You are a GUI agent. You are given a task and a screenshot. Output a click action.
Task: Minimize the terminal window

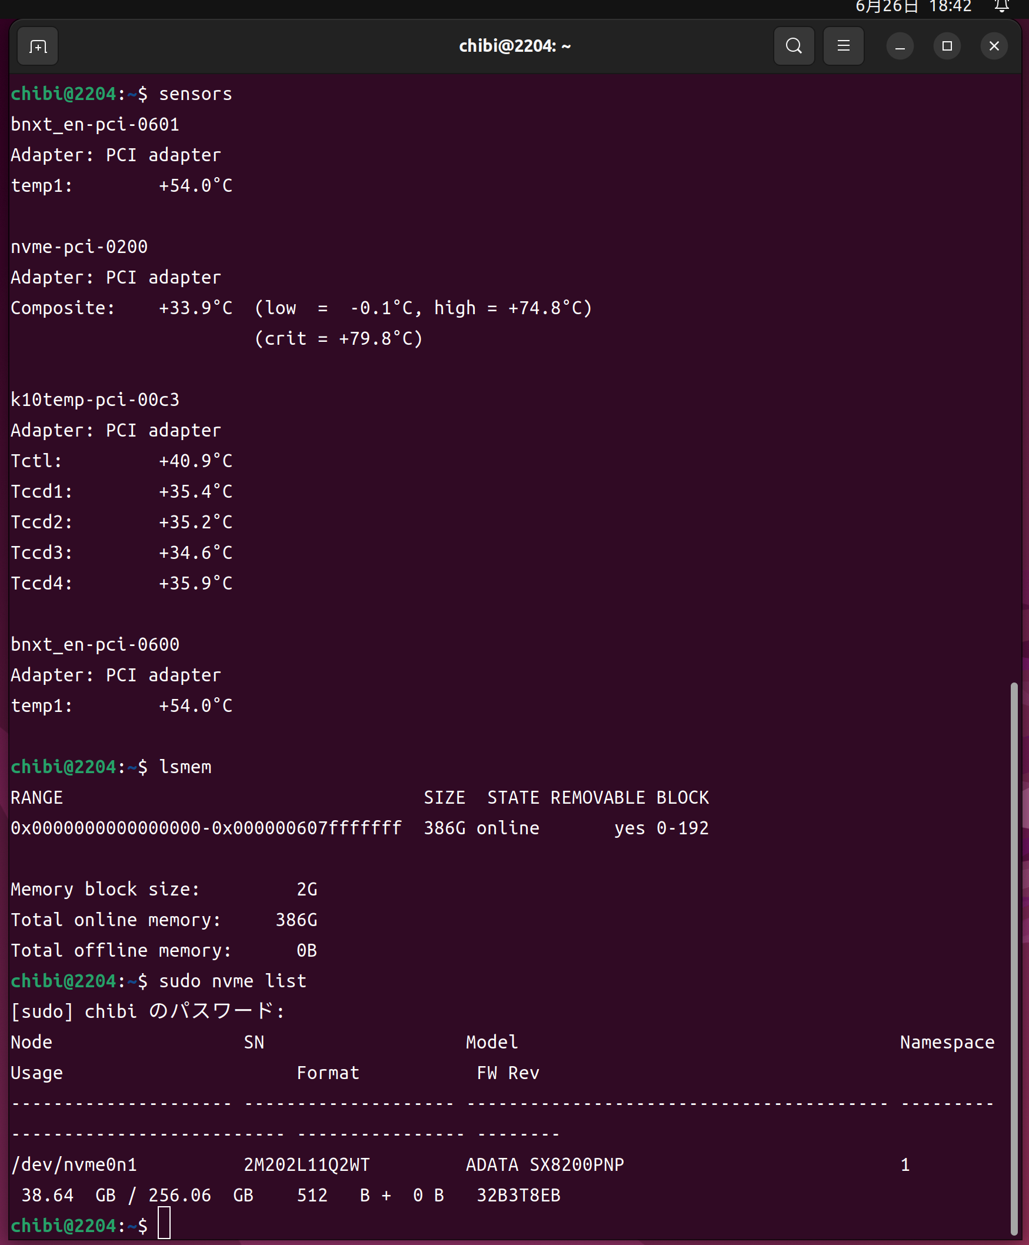[x=899, y=46]
